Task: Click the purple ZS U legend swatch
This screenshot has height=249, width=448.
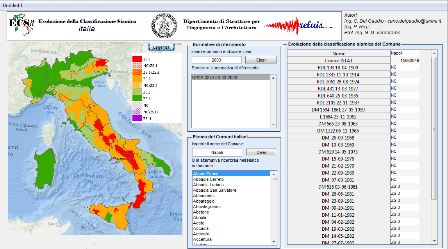Action: 137,118
